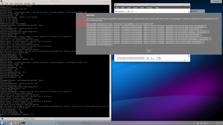Viewport: 223px width, 125px height.
Task: Click scroll-right arrow in Grace editor
Action: click(187, 61)
